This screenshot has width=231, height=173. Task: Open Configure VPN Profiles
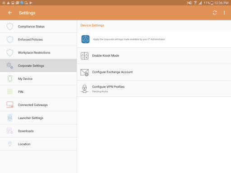tap(154, 89)
